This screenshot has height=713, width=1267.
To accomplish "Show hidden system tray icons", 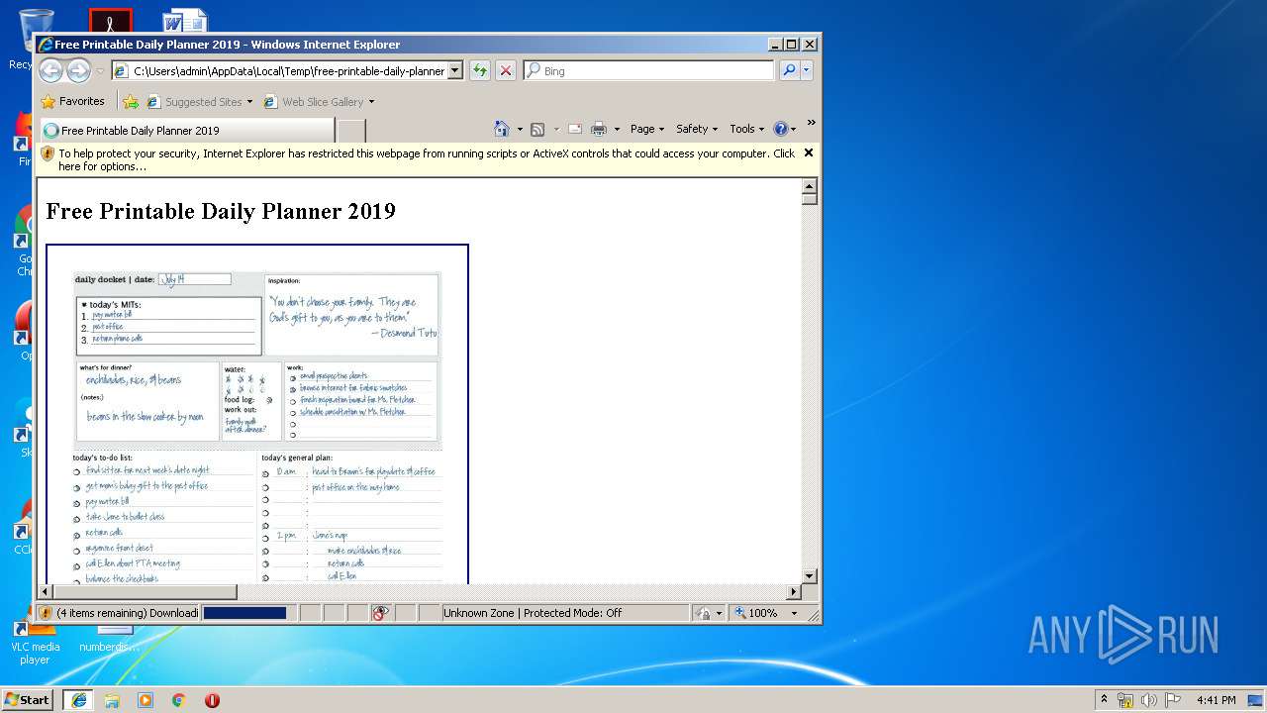I will (x=1105, y=699).
